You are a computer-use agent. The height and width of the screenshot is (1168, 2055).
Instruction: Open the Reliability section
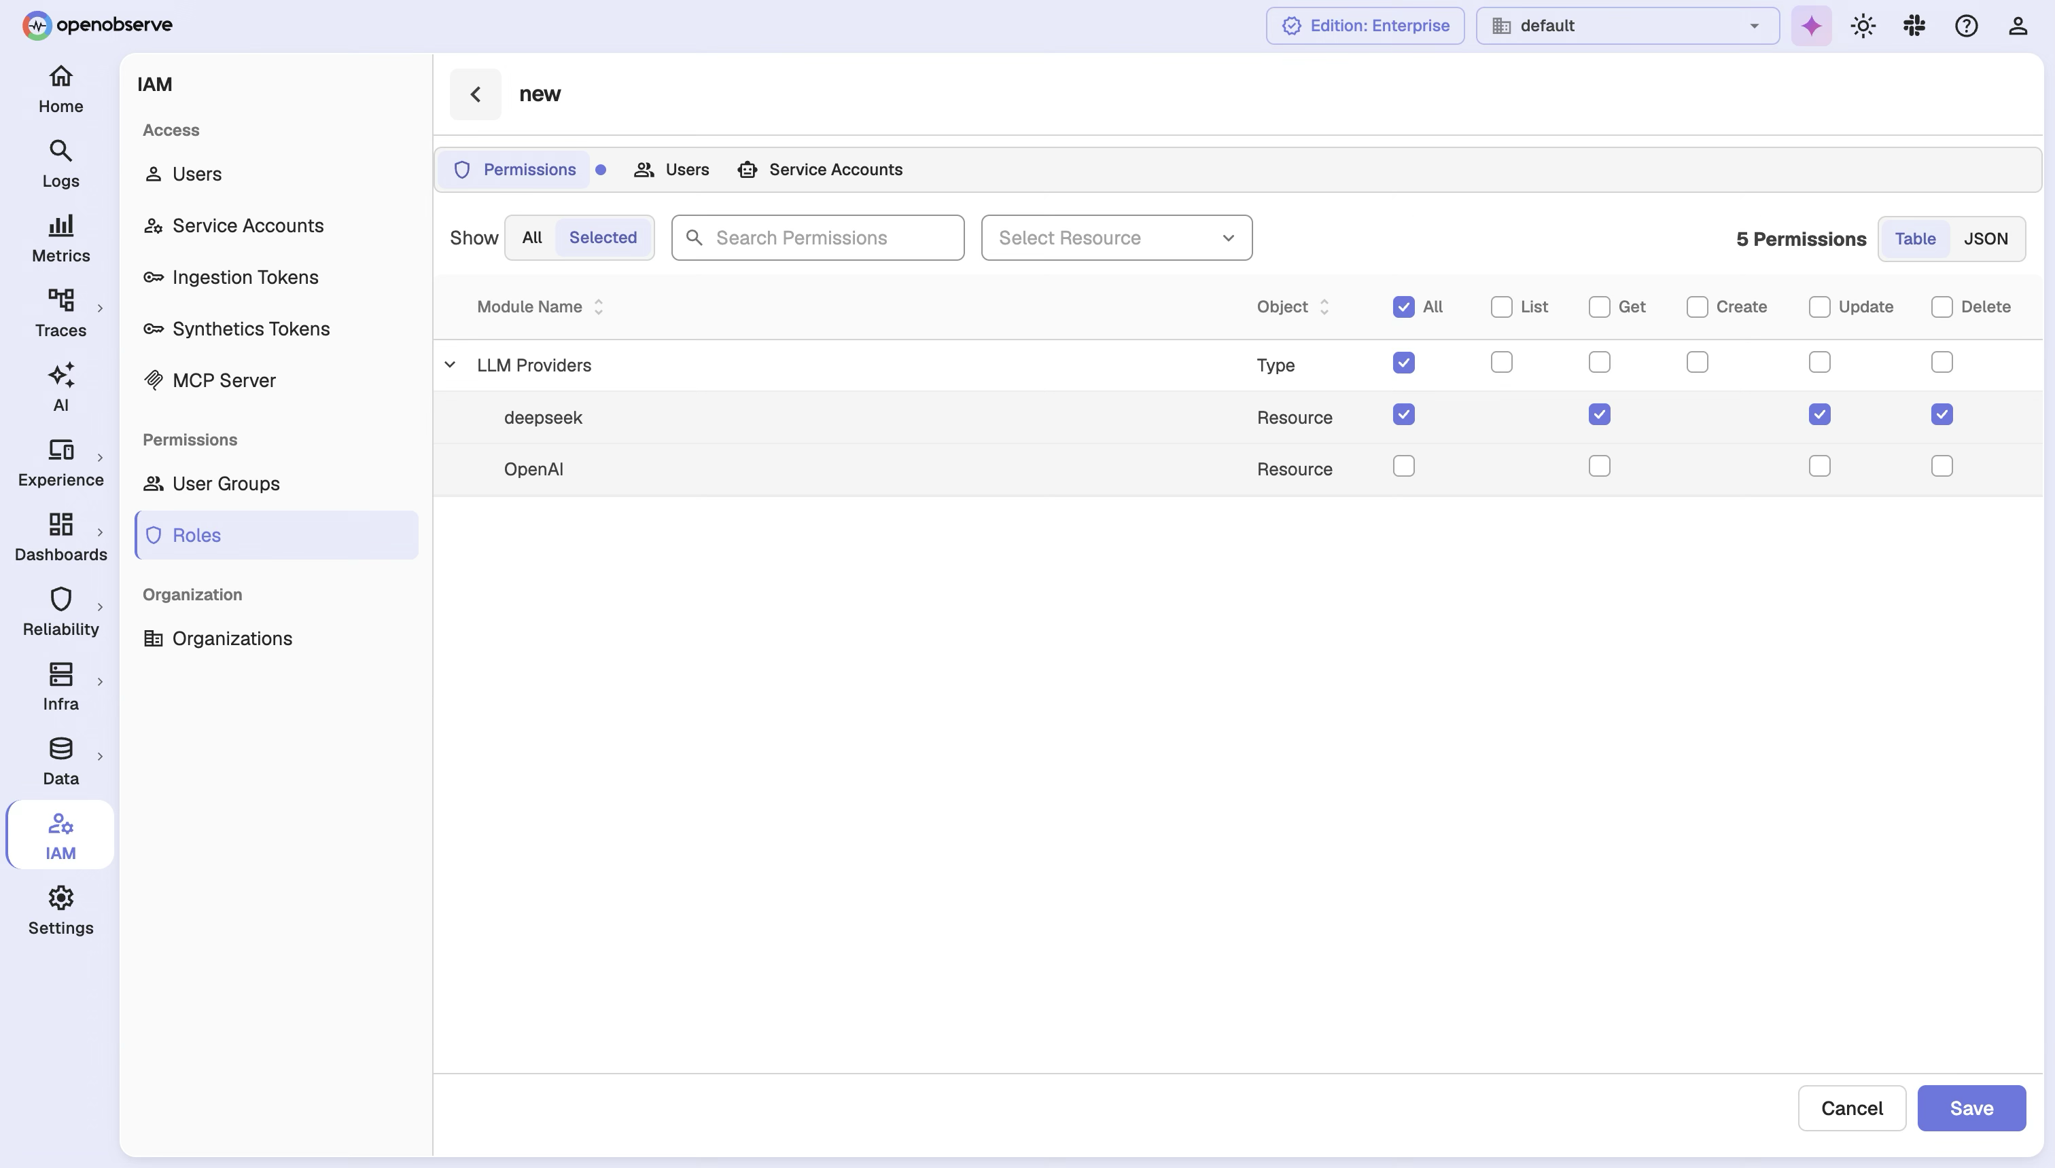[x=60, y=612]
